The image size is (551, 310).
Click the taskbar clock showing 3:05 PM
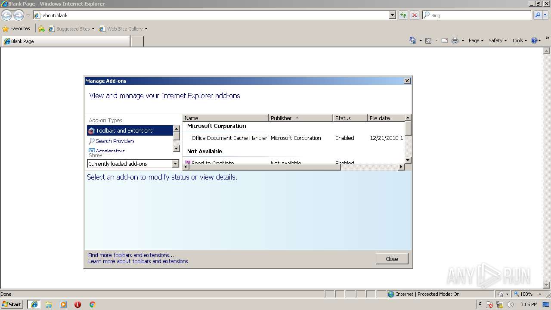click(x=529, y=304)
